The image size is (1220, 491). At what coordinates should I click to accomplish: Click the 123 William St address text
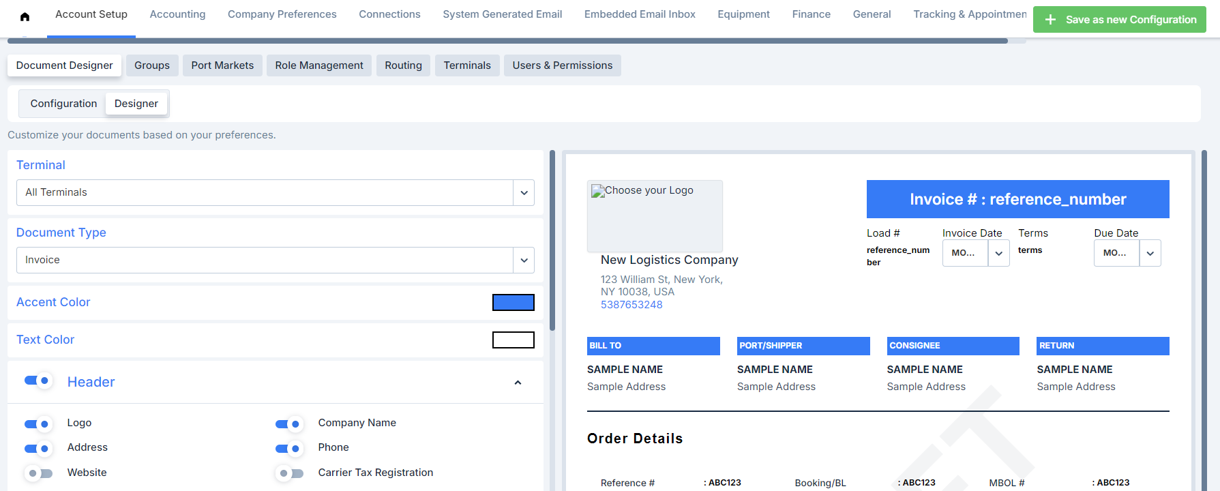(x=661, y=286)
